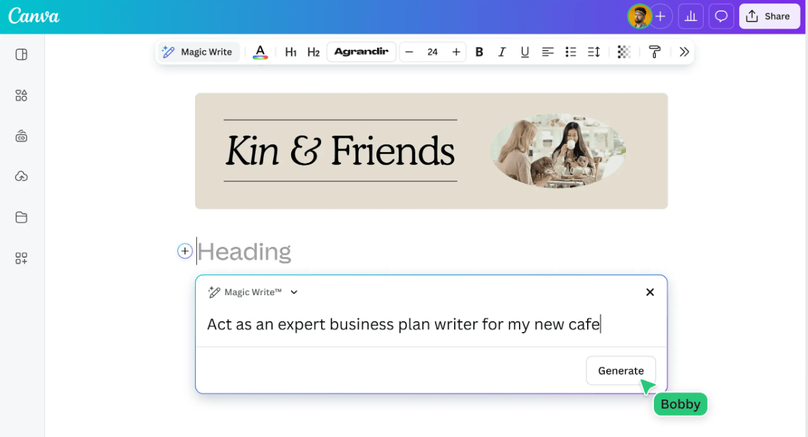Toggle bulleted list
808x437 pixels.
point(571,52)
